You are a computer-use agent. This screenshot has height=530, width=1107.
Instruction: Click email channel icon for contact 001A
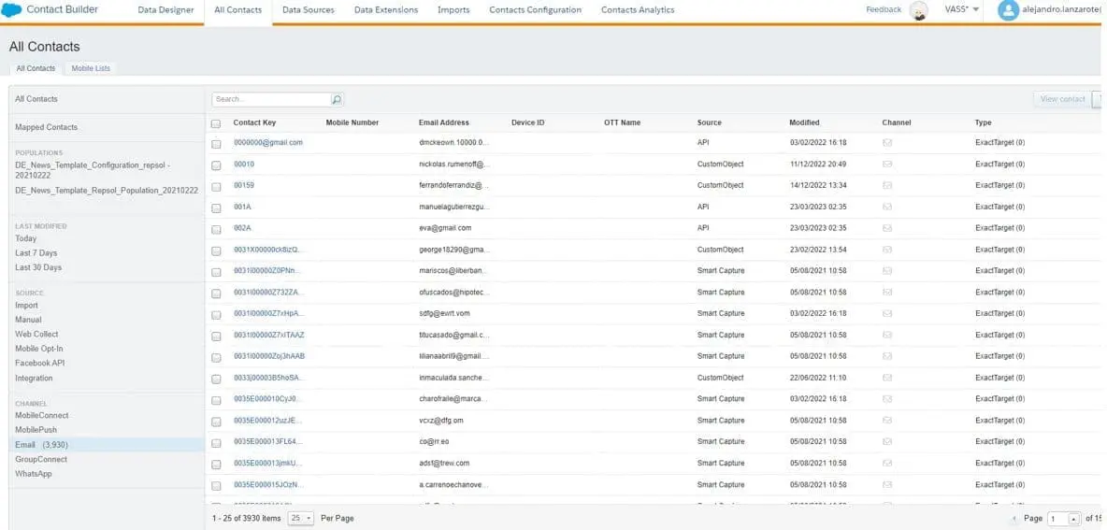point(887,207)
